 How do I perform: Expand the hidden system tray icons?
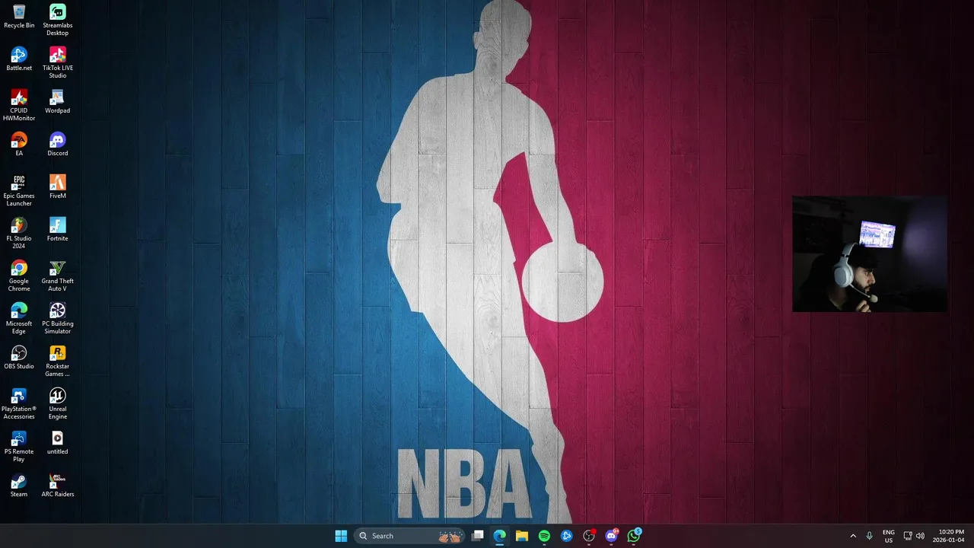click(853, 536)
